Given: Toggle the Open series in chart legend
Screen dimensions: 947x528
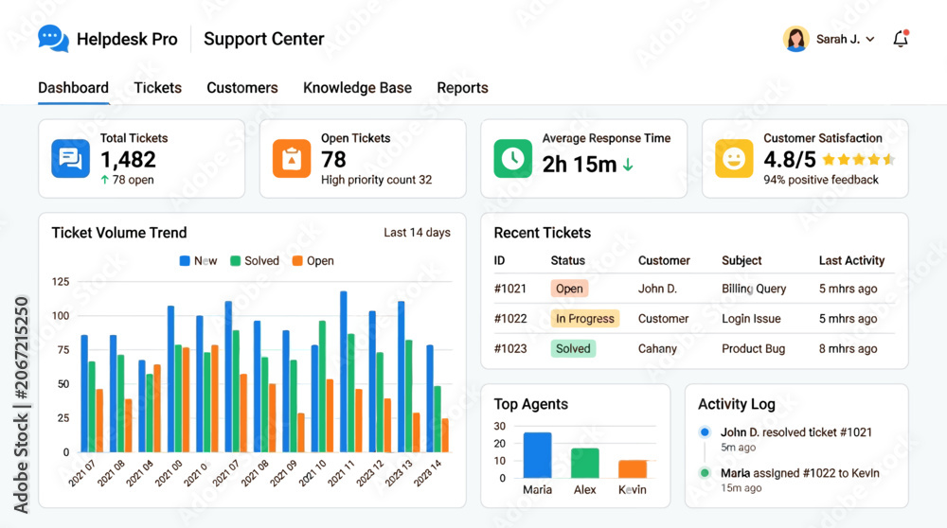Looking at the screenshot, I should 313,260.
